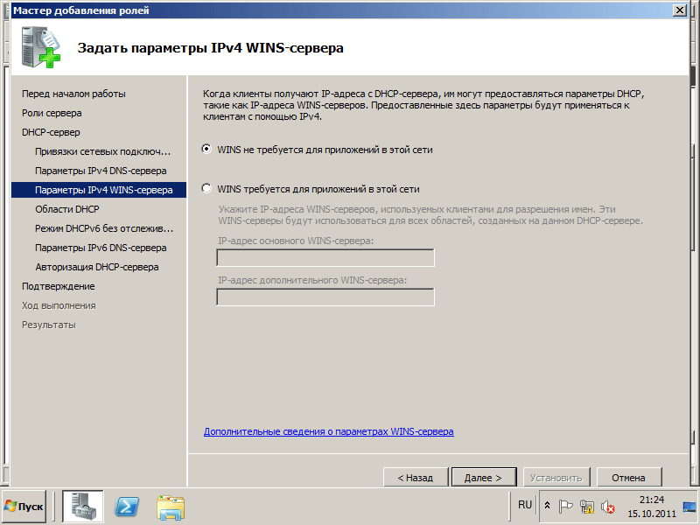The width and height of the screenshot is (700, 525).
Task: Open the "Привязки сетевых подключ..." step
Action: [102, 151]
